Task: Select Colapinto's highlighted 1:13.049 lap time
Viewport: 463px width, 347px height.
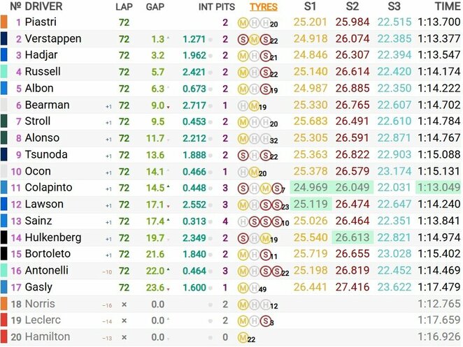Action: tap(437, 188)
